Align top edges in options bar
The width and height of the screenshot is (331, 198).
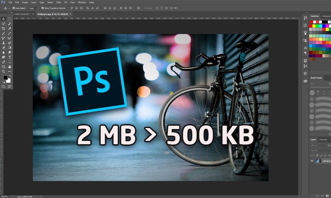(x=72, y=8)
